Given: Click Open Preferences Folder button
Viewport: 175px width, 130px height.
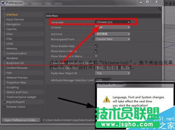Looking at the screenshot, I should pos(21,120).
